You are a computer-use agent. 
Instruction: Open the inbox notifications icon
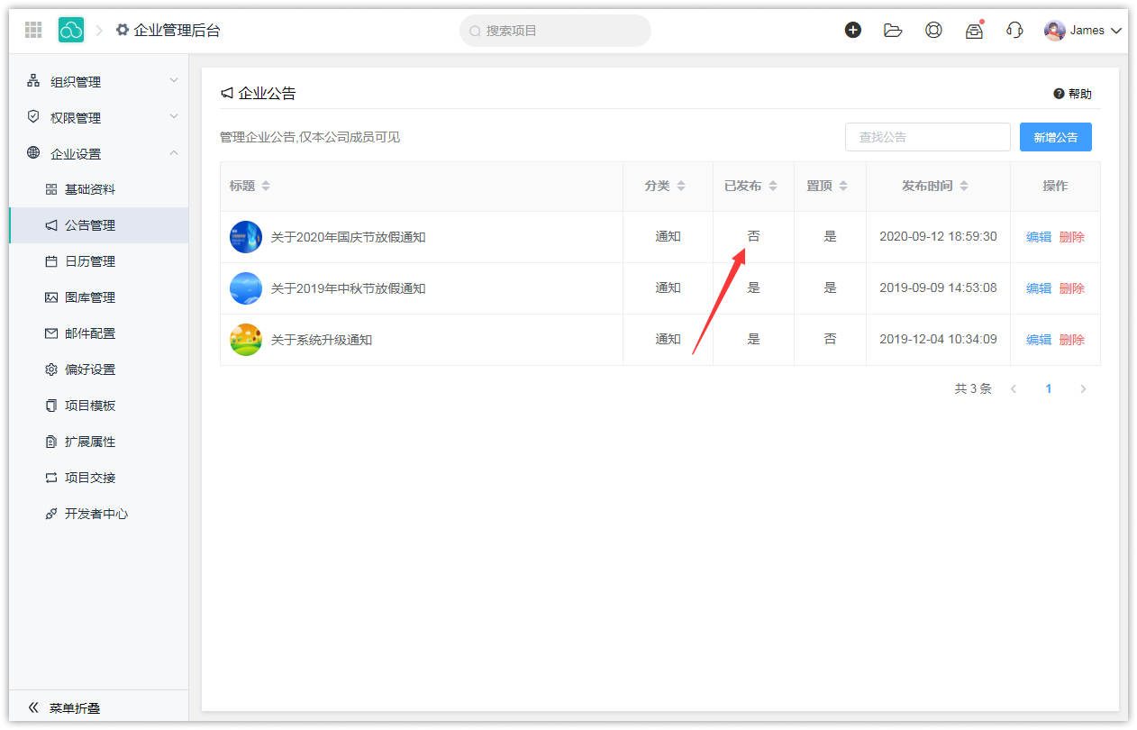point(974,30)
